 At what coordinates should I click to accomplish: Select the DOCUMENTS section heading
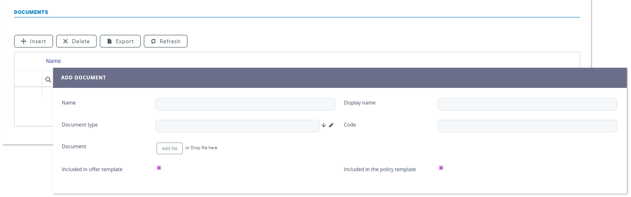(x=31, y=12)
